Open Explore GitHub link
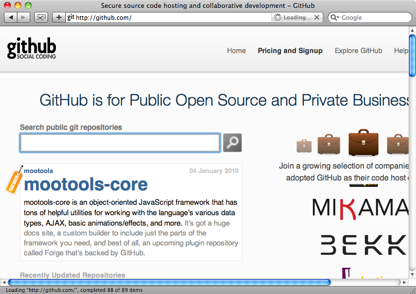This screenshot has height=294, width=416. tap(358, 51)
